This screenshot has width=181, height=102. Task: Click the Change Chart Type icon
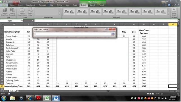tap(5, 10)
